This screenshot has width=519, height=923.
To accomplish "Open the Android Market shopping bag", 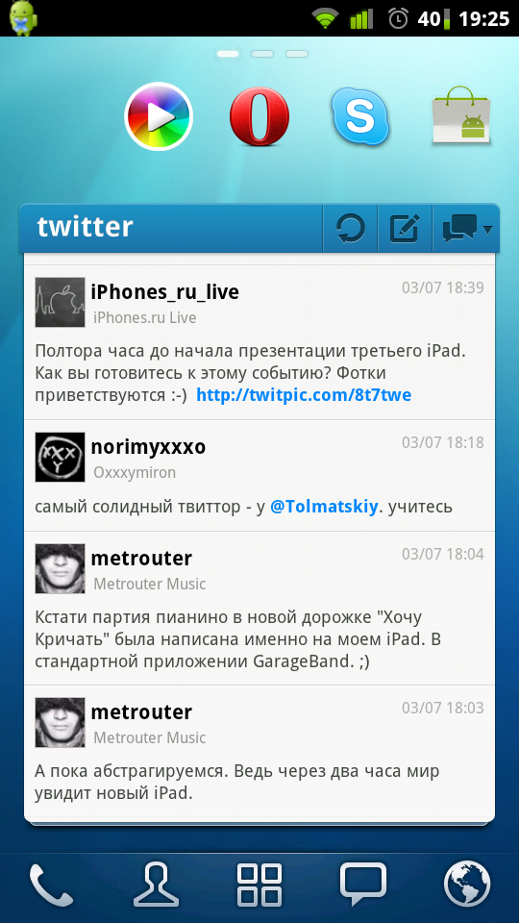I will 461,115.
